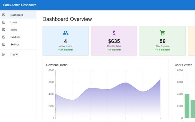Click the inbox icon beside Sales
This screenshot has height=122, width=195.
click(x=4, y=30)
